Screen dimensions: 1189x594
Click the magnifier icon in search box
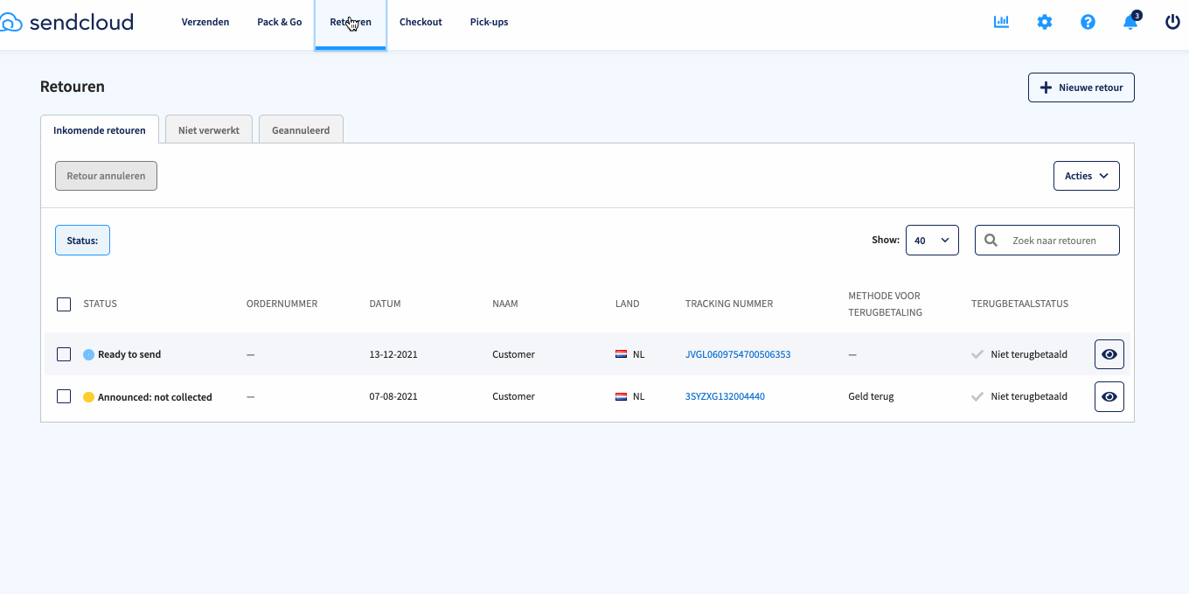coord(991,240)
